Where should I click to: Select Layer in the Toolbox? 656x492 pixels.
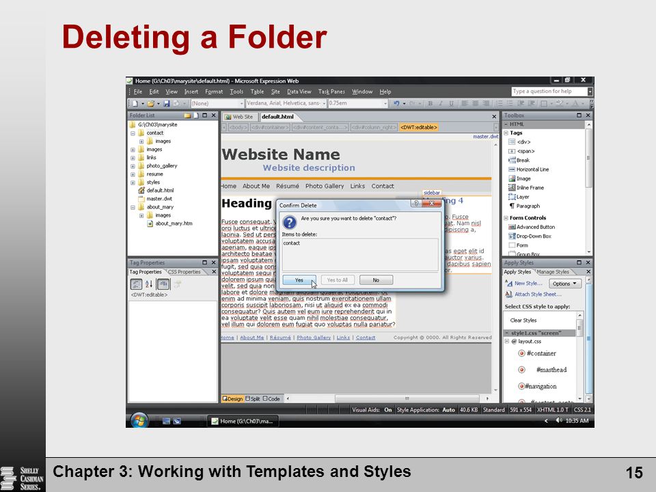point(519,197)
